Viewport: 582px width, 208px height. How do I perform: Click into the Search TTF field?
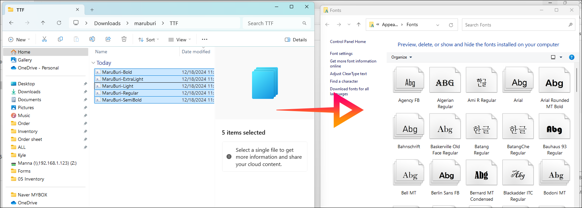[277, 23]
